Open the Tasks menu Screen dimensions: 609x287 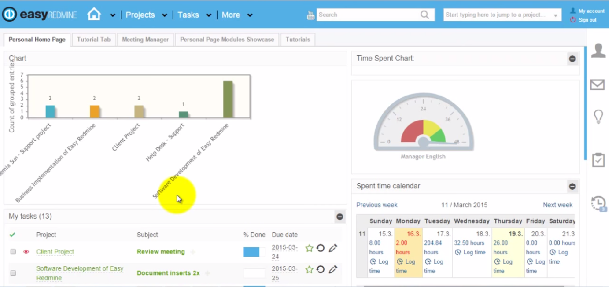coord(188,15)
